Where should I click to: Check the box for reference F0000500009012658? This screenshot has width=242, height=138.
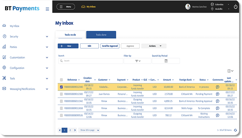pyautogui.click(x=61, y=108)
